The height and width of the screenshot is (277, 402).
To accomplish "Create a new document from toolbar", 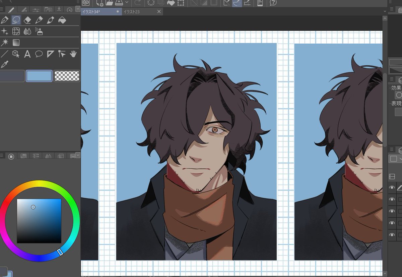I will (100, 3).
